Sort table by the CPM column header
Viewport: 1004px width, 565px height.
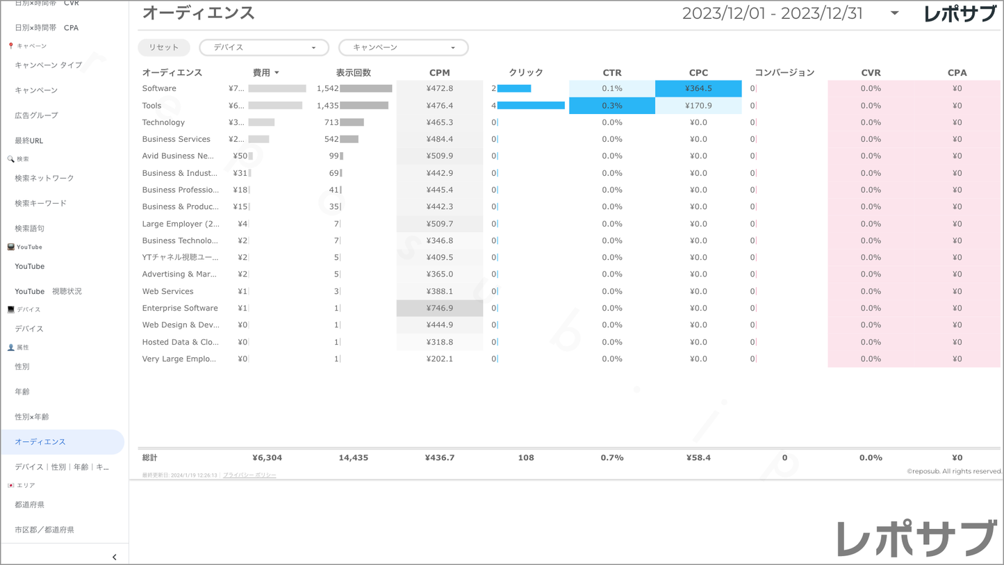point(439,72)
